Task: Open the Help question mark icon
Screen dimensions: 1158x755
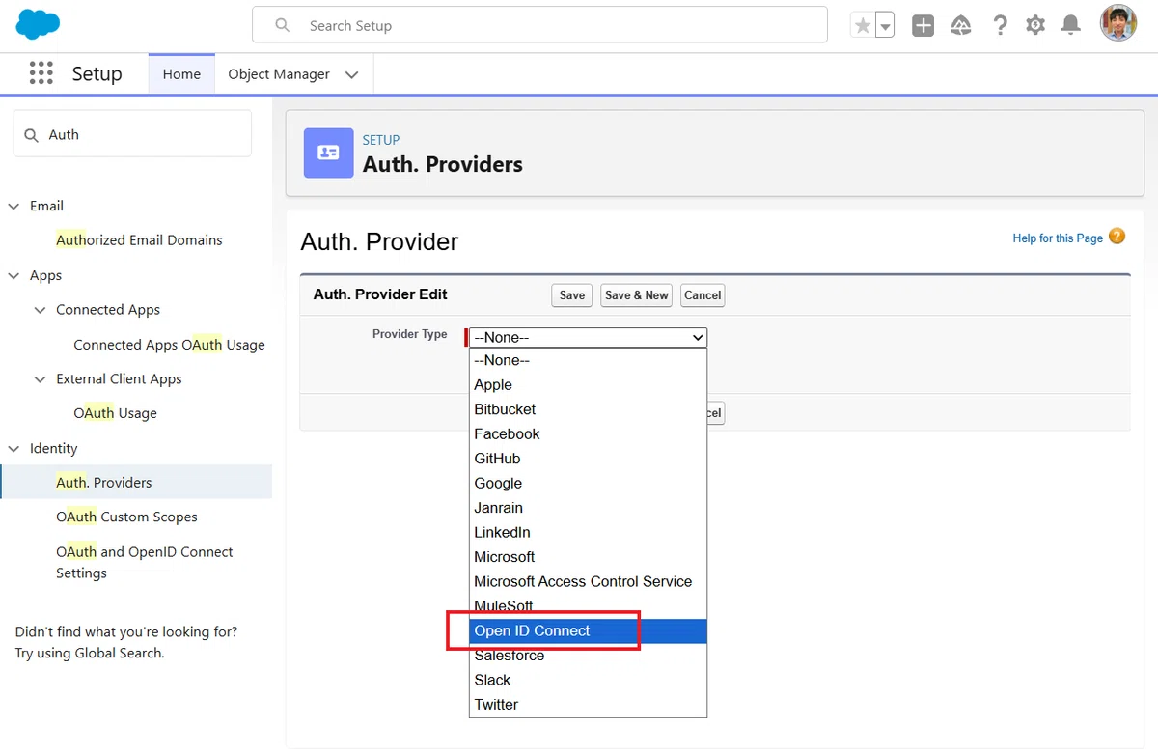Action: coord(1000,26)
